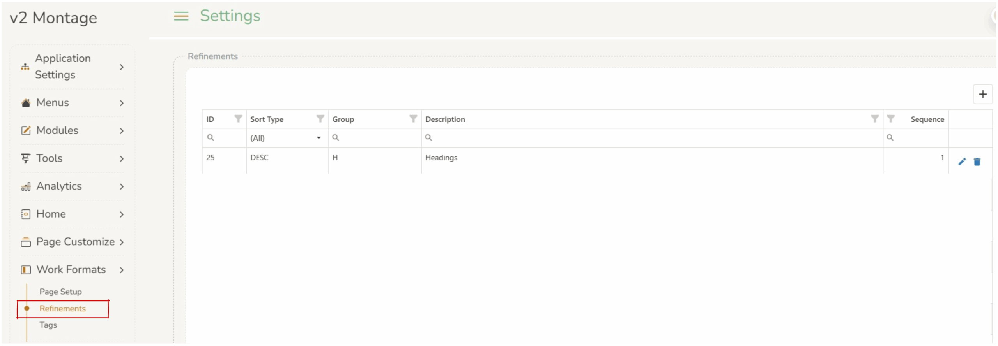998x346 pixels.
Task: Click the plus icon to add refinement
Action: [982, 94]
